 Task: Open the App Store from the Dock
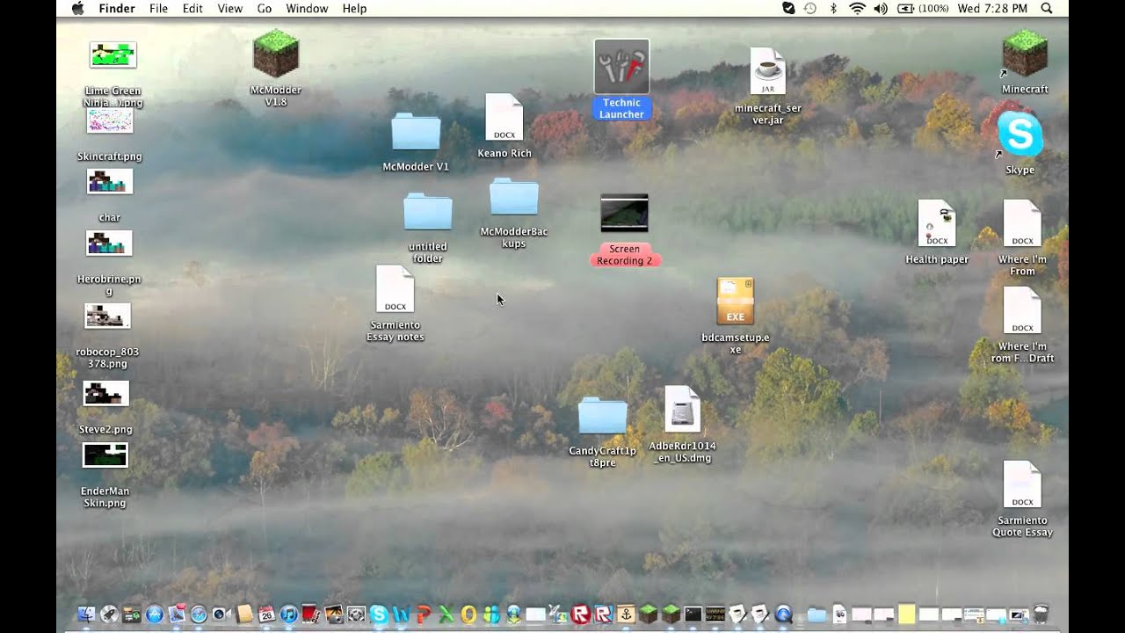(x=155, y=615)
